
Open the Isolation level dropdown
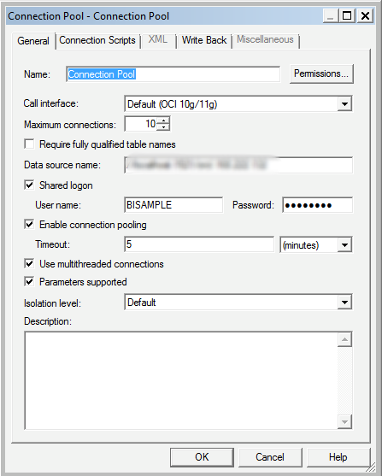tap(344, 303)
